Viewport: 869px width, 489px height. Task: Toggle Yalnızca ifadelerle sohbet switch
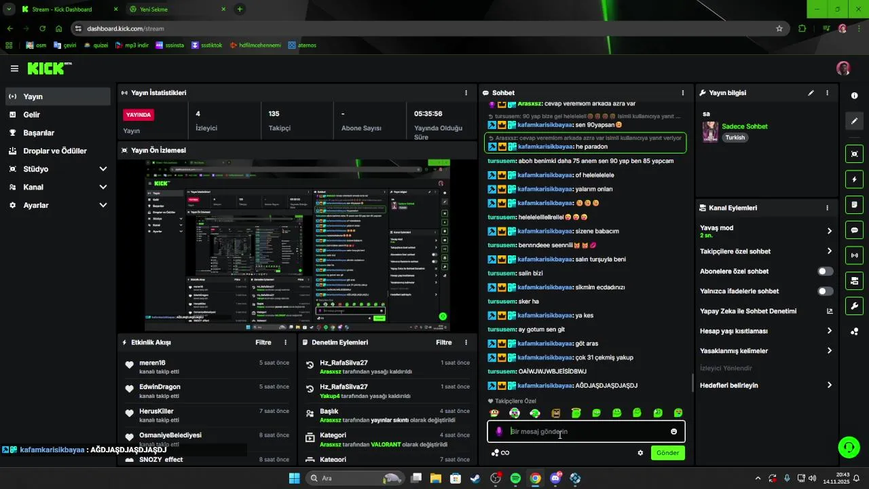point(825,291)
